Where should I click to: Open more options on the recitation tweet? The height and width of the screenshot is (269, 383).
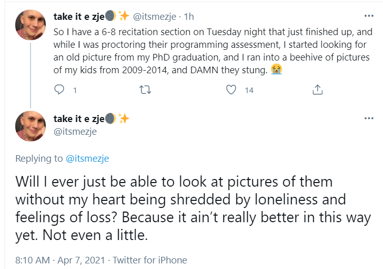[x=369, y=16]
